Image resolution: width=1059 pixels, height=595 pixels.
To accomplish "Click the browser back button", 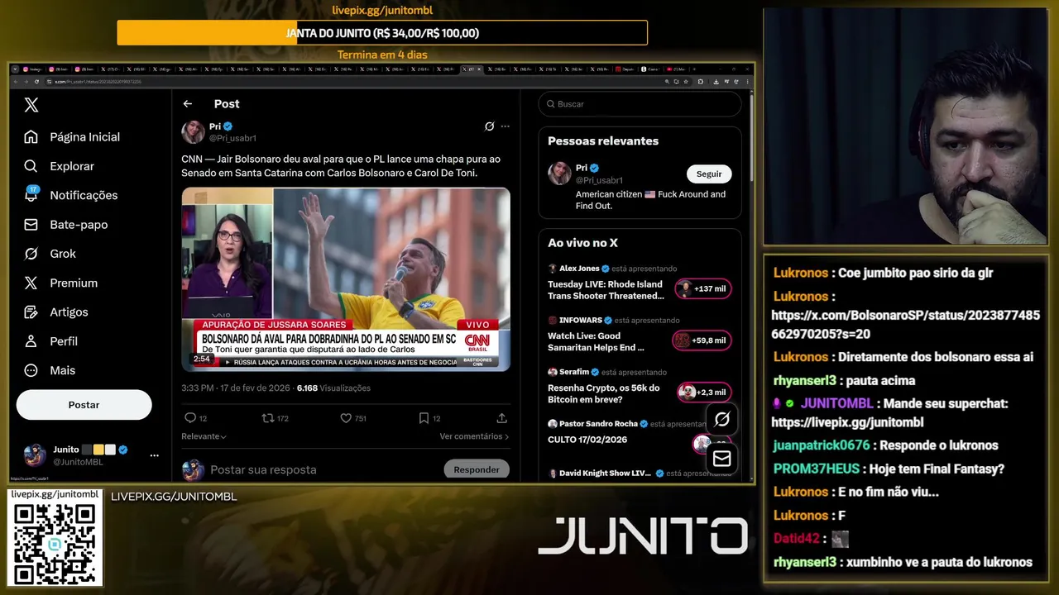I will [x=17, y=82].
